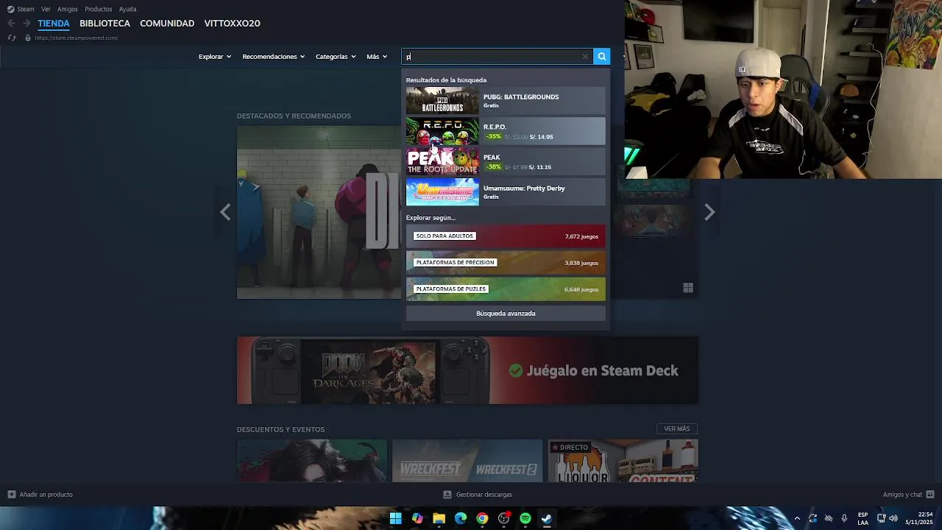Select PUBG: BATTLEGROUNDS search result

pyautogui.click(x=506, y=101)
